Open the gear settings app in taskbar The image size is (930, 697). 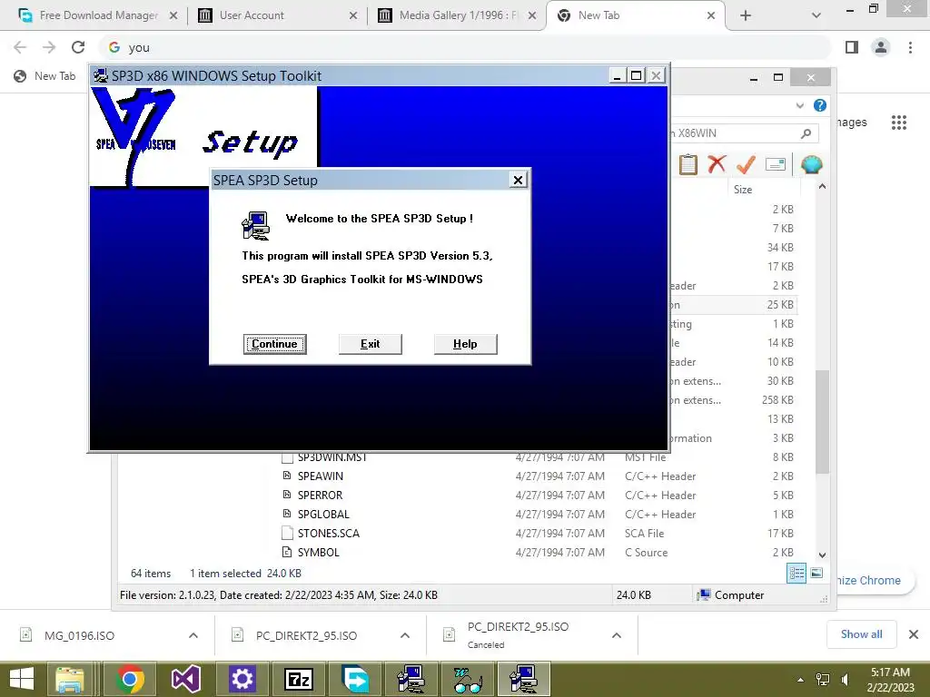(x=242, y=679)
